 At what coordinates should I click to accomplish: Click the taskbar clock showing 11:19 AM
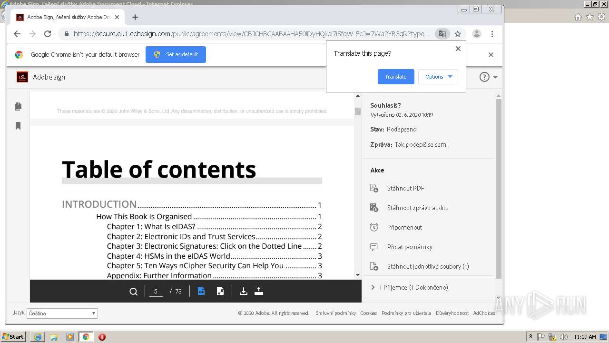coord(585,337)
